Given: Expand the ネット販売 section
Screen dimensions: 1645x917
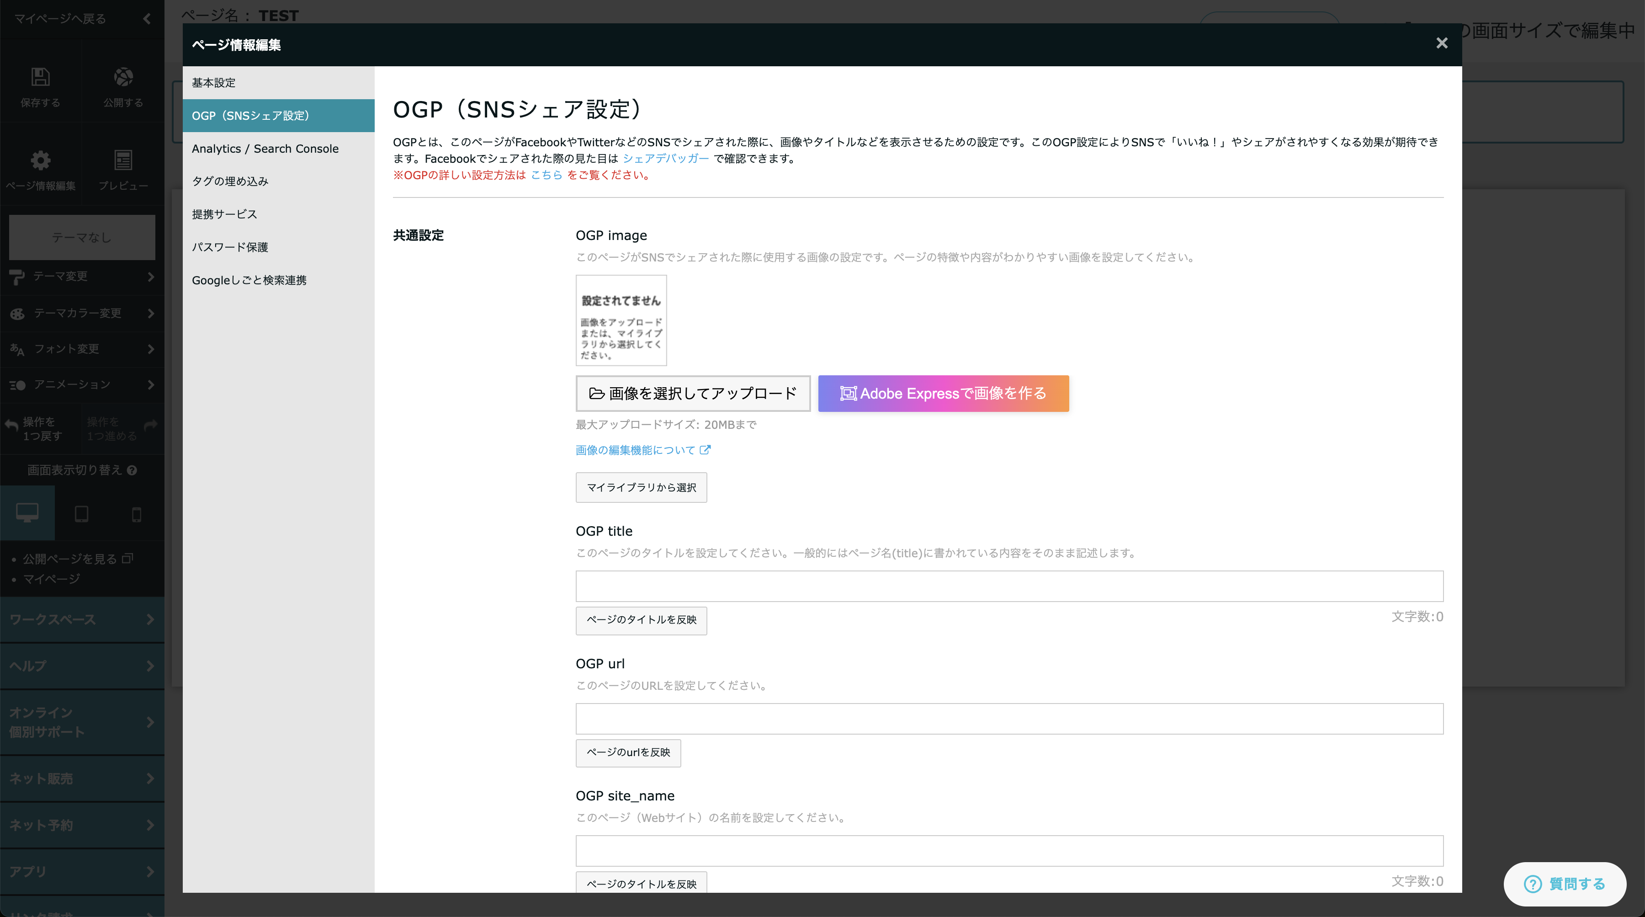Looking at the screenshot, I should coord(82,778).
